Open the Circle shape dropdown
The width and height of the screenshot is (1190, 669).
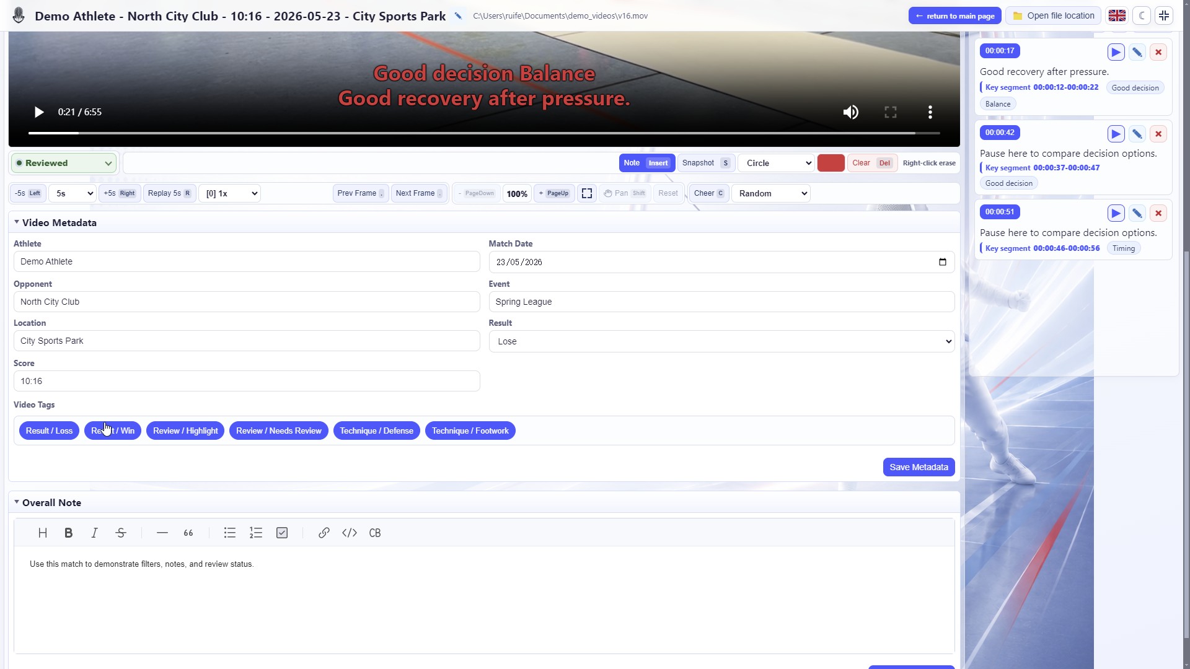click(x=776, y=163)
